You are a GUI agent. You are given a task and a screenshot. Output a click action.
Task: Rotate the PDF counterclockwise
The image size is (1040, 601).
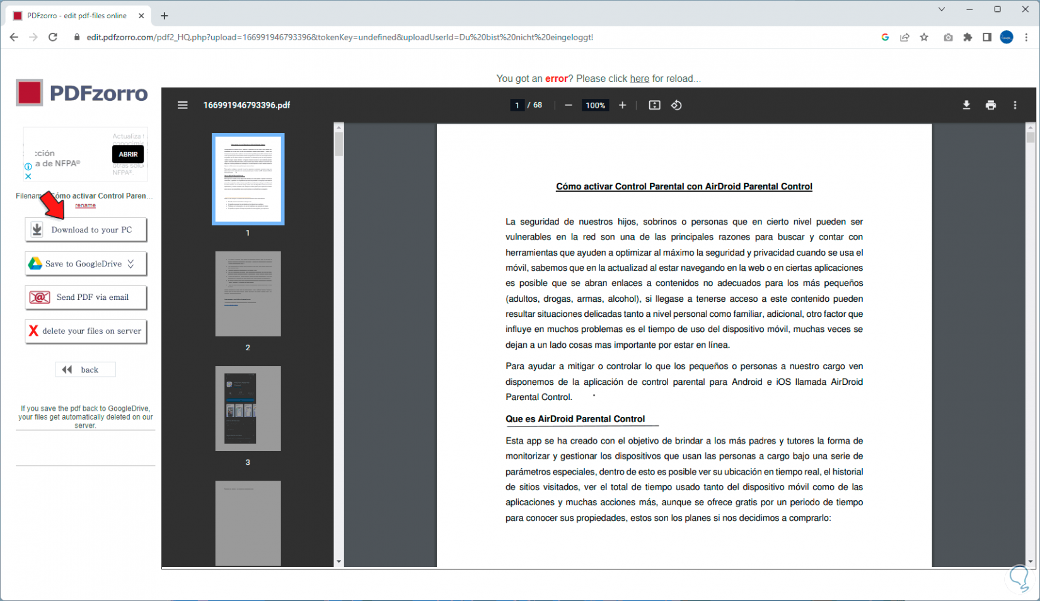676,105
